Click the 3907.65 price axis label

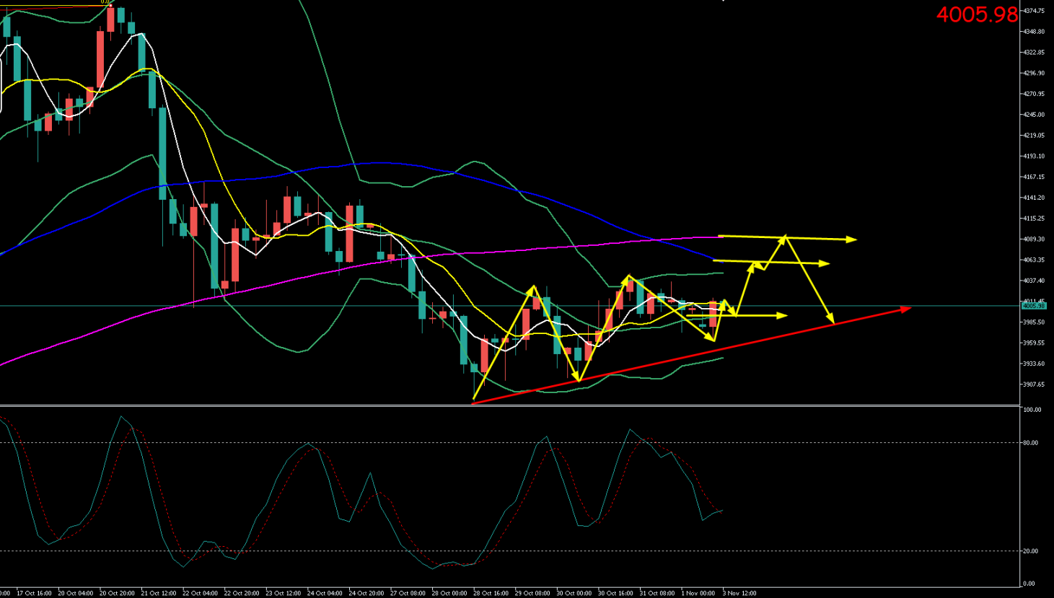coord(1034,384)
